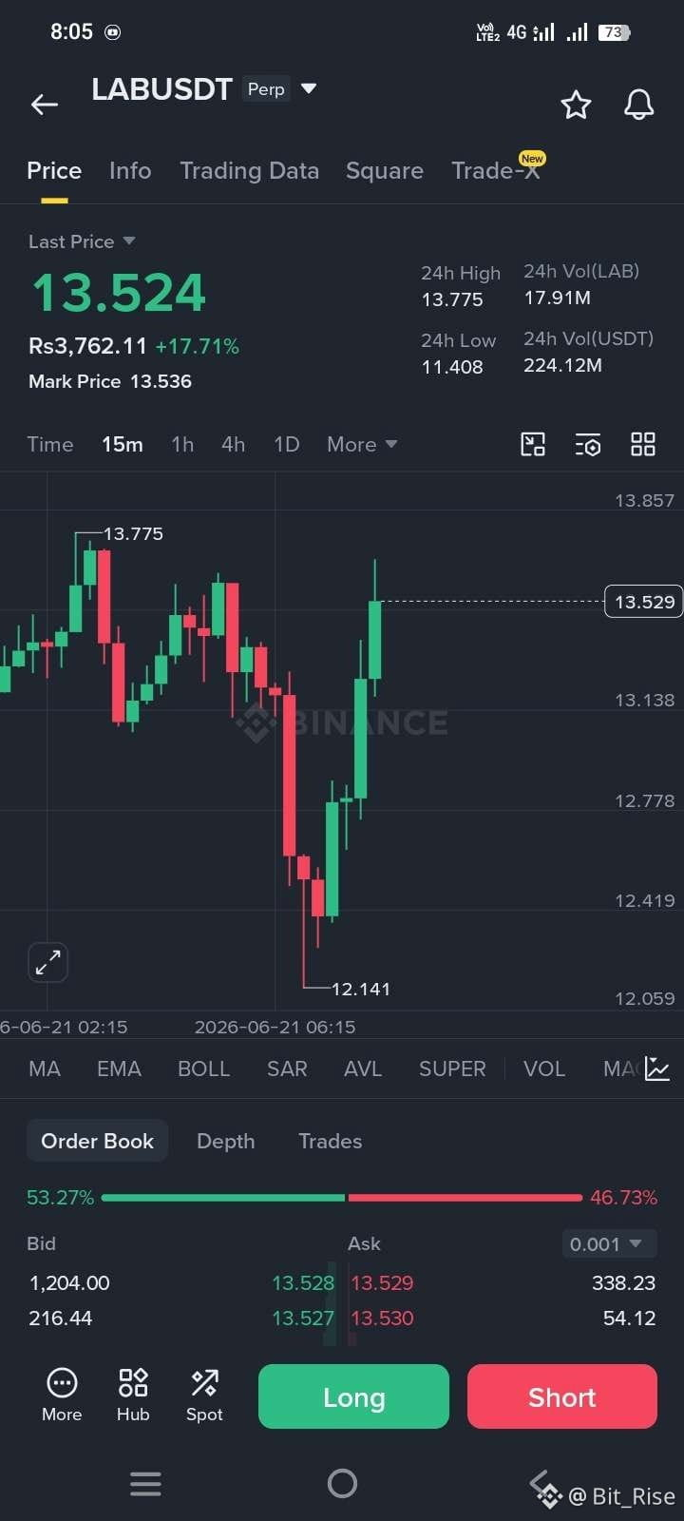Tap the green Long button
684x1521 pixels.
[353, 1396]
